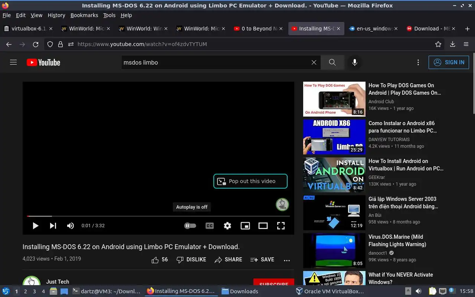Open SHARE options
475x297 pixels.
pos(228,260)
